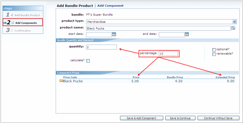The width and height of the screenshot is (243, 123).
Task: Click into the start date field
Action: click(x=99, y=35)
